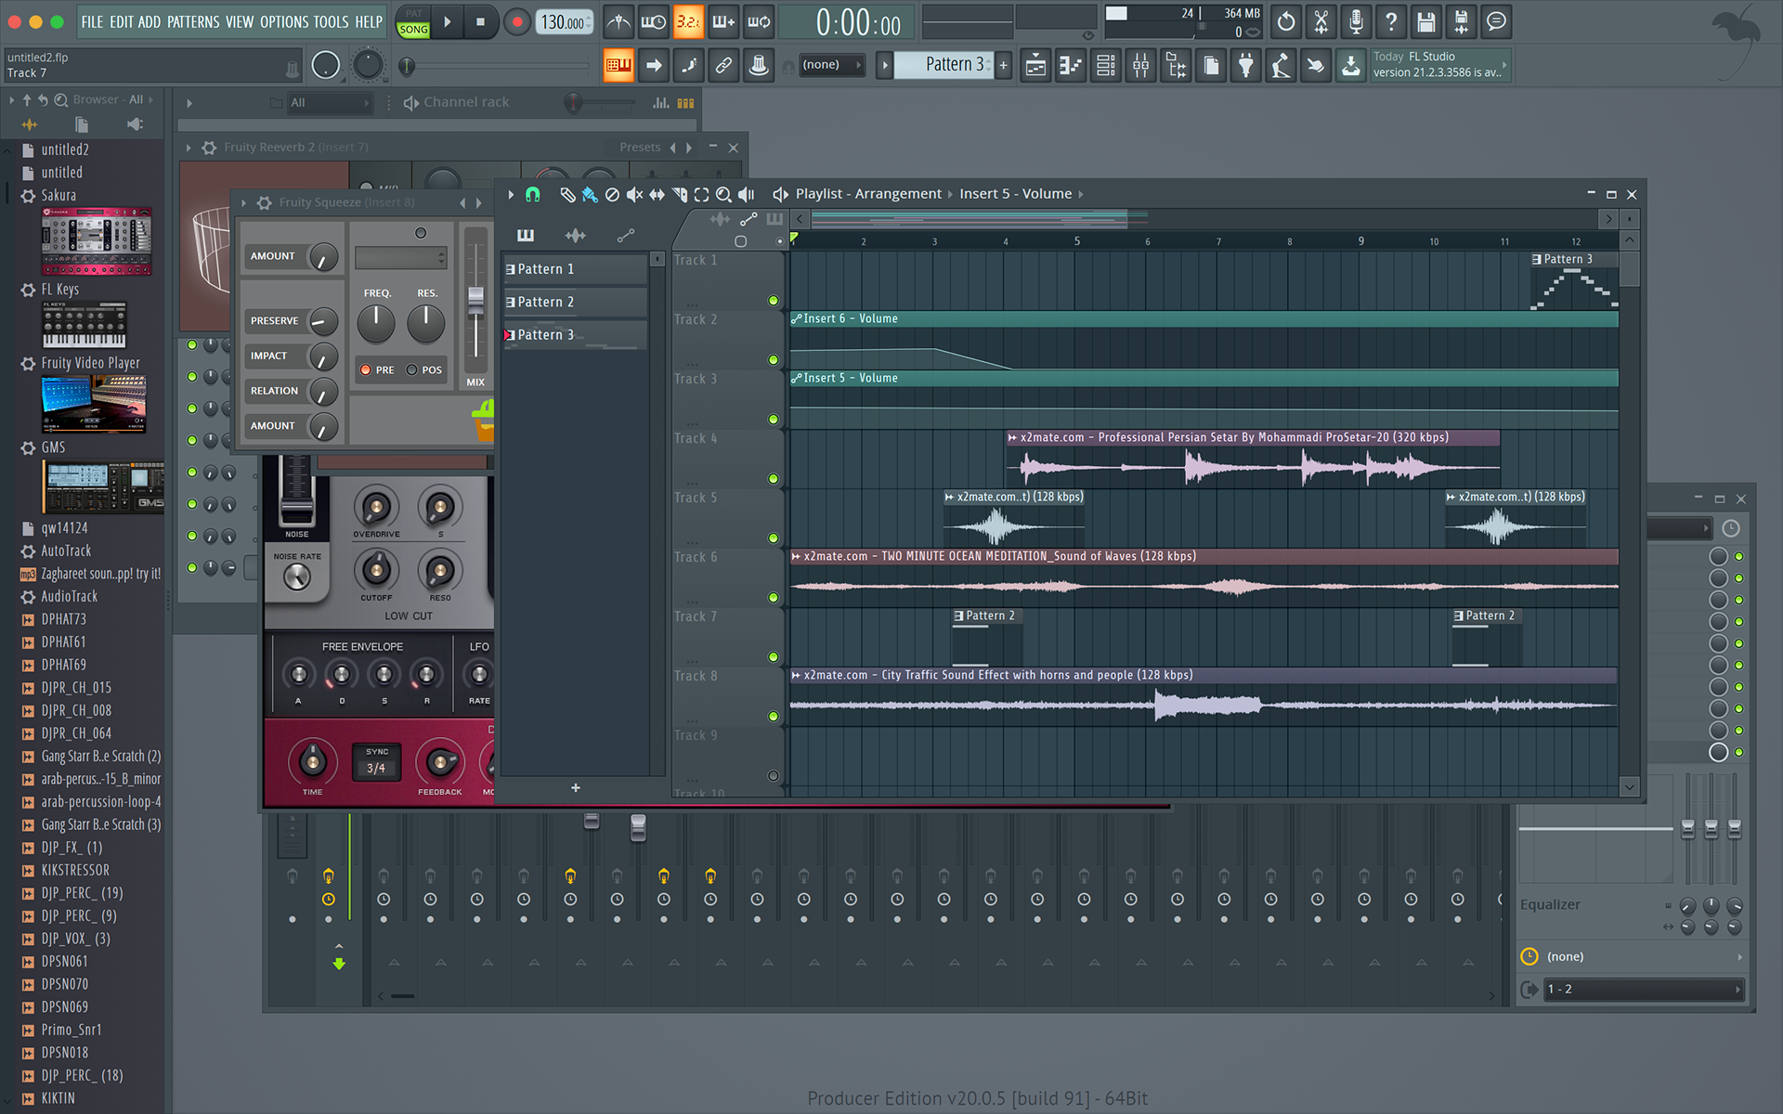Screen dimensions: 1783x1114
Task: Click the tempo field showing 130.000
Action: [x=564, y=21]
